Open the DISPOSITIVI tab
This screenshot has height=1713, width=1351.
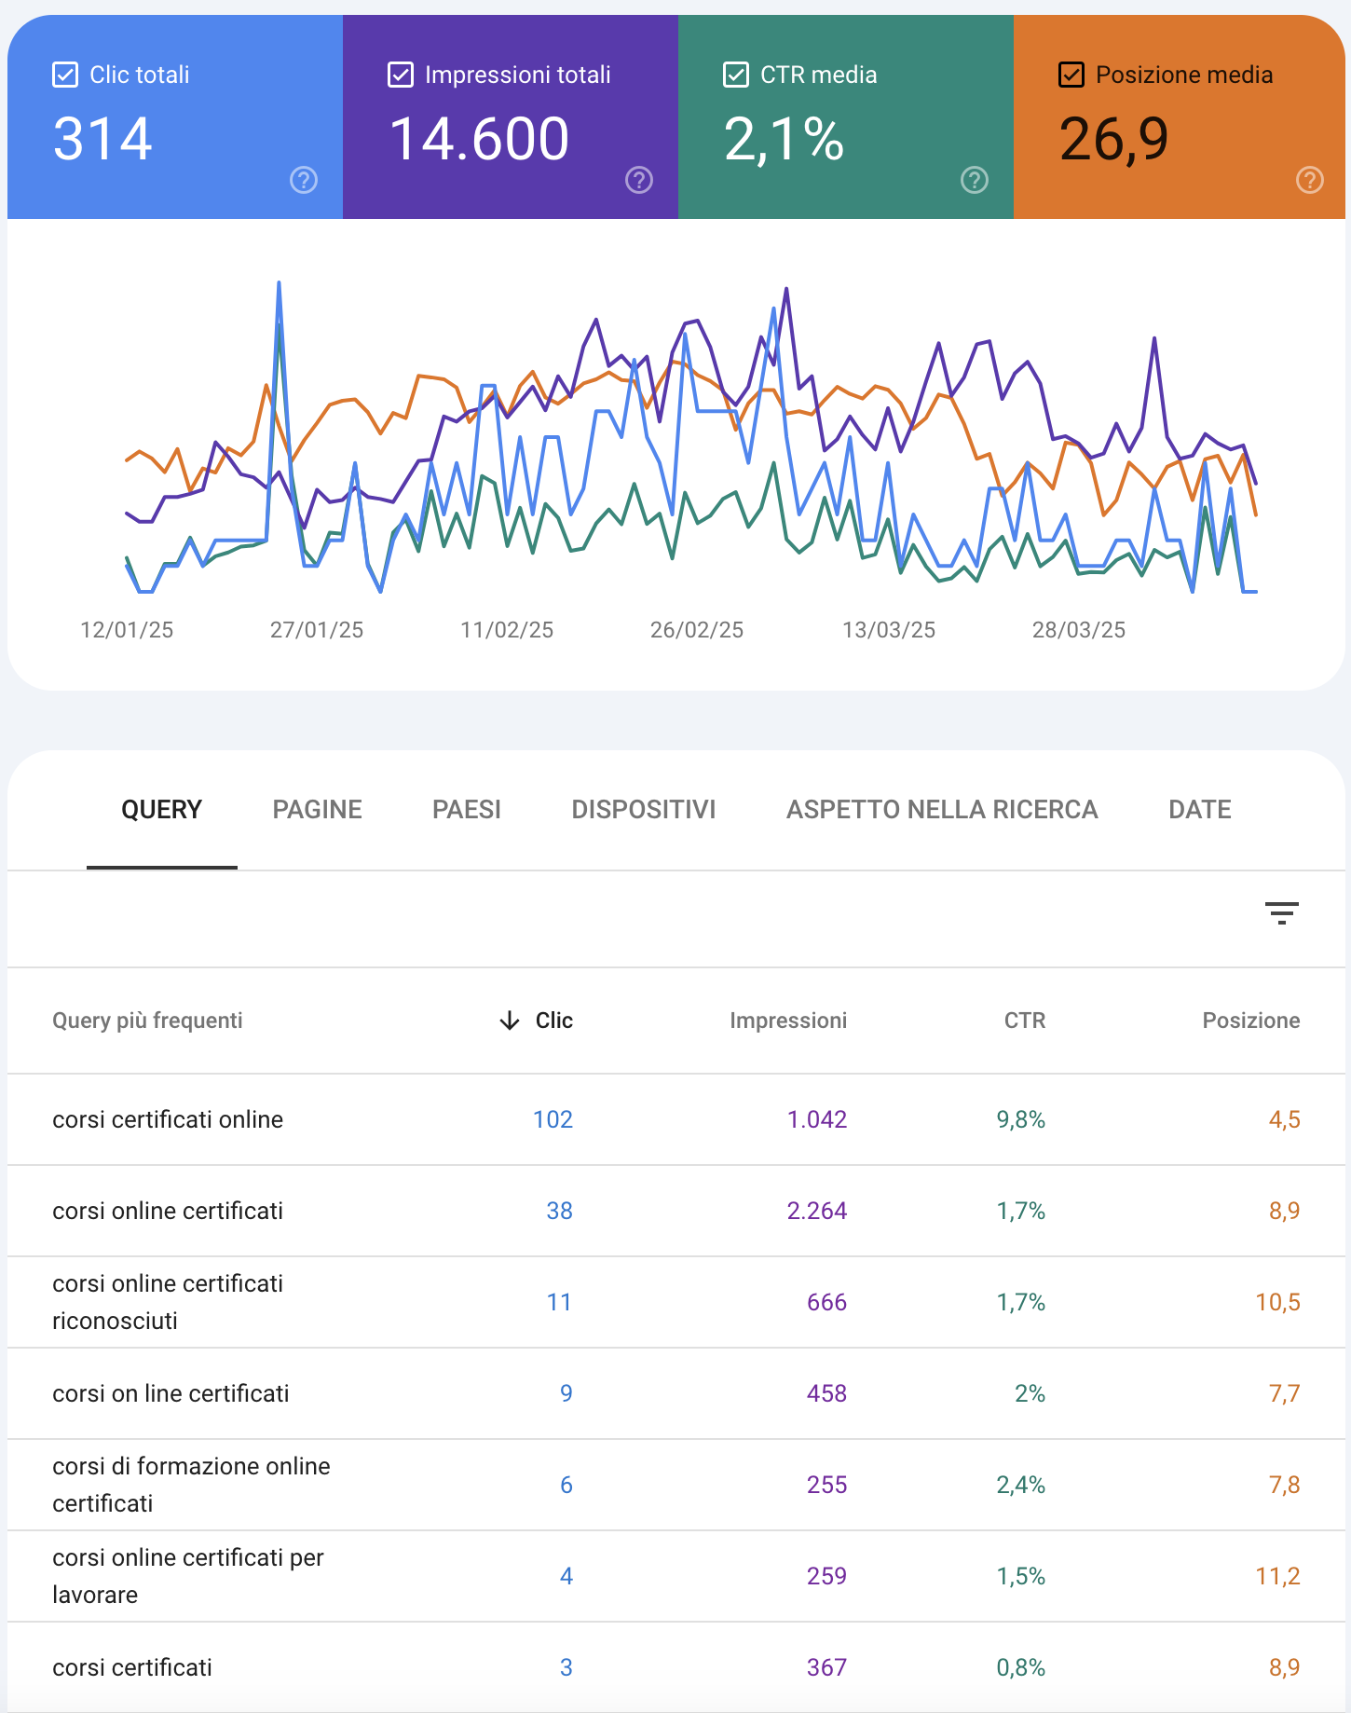[643, 809]
